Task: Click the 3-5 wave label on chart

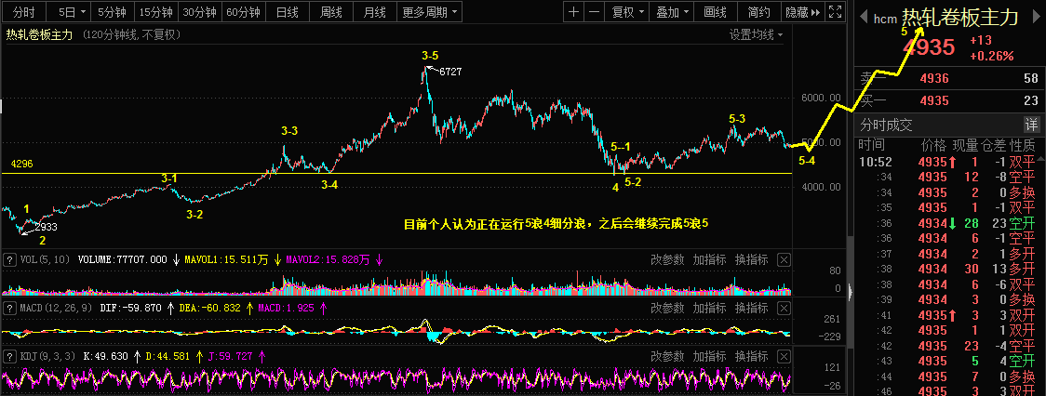Action: tap(430, 55)
